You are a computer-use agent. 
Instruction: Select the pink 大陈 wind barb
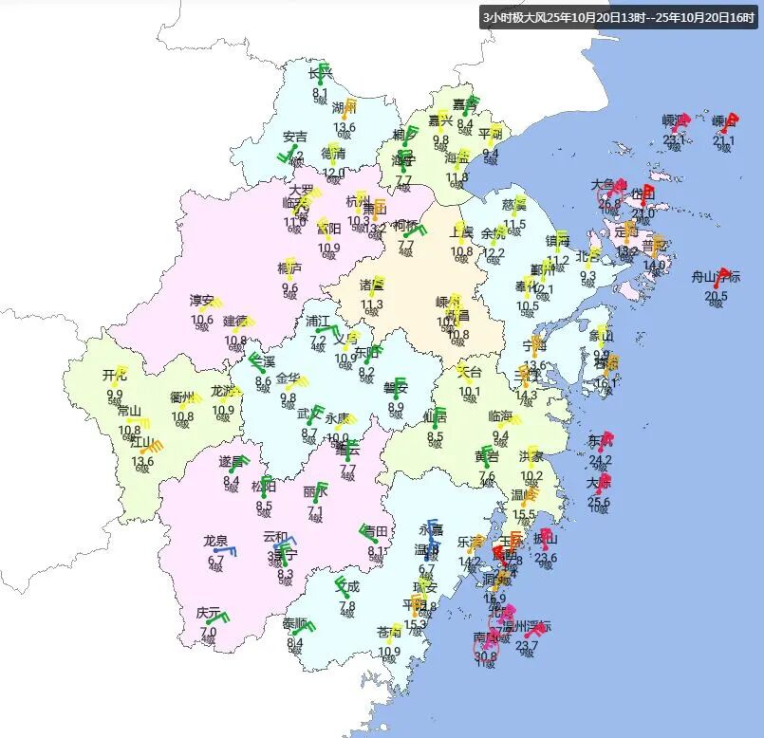coord(603,485)
